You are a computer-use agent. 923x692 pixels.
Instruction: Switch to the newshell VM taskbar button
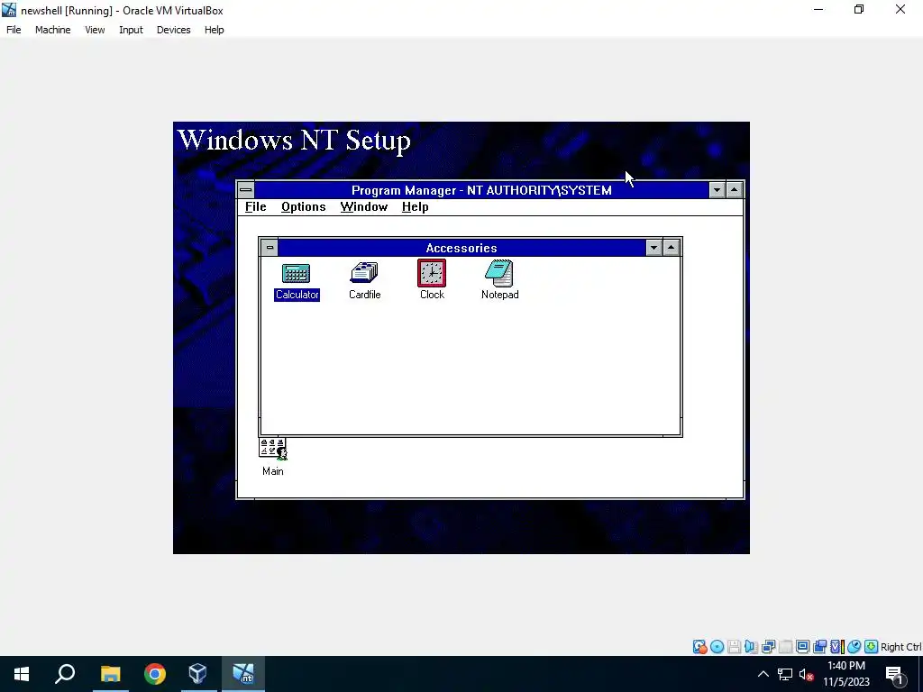(x=243, y=674)
